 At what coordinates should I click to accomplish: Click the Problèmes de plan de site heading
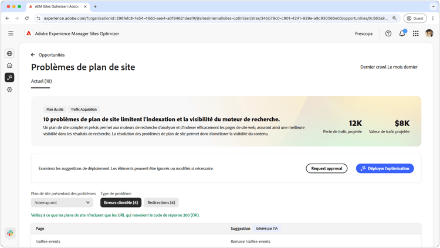coord(83,67)
